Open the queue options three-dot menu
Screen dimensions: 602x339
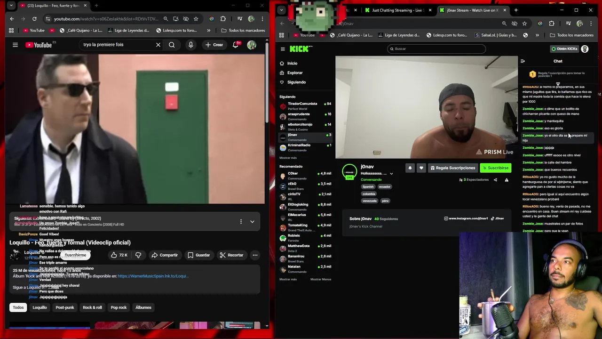coord(241,221)
